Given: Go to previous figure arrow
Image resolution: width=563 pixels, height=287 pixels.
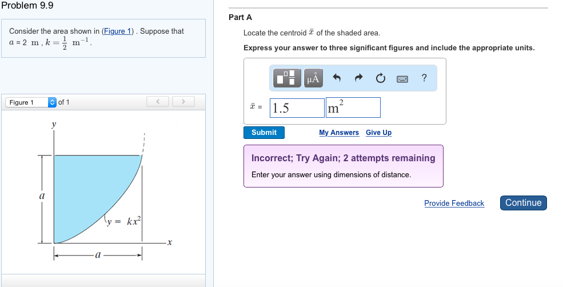Looking at the screenshot, I should click(x=158, y=102).
